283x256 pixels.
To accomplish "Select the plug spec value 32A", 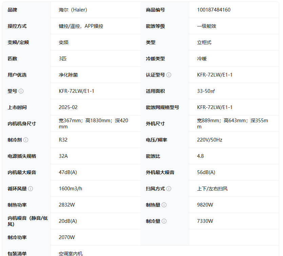I will [x=63, y=156].
